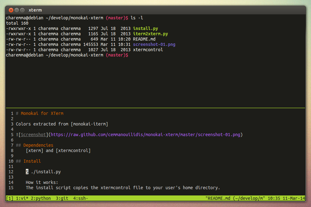The height and width of the screenshot is (207, 311).
Task: Click the [monokai-iterm] reference on line 3
Action: [89, 124]
